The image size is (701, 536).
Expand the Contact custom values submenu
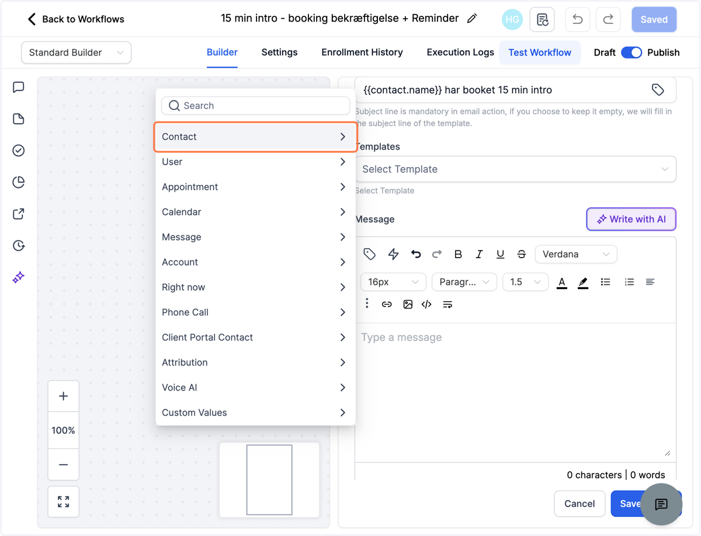[x=255, y=137]
